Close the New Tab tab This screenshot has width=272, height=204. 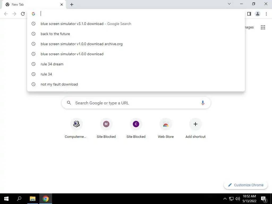pyautogui.click(x=62, y=5)
